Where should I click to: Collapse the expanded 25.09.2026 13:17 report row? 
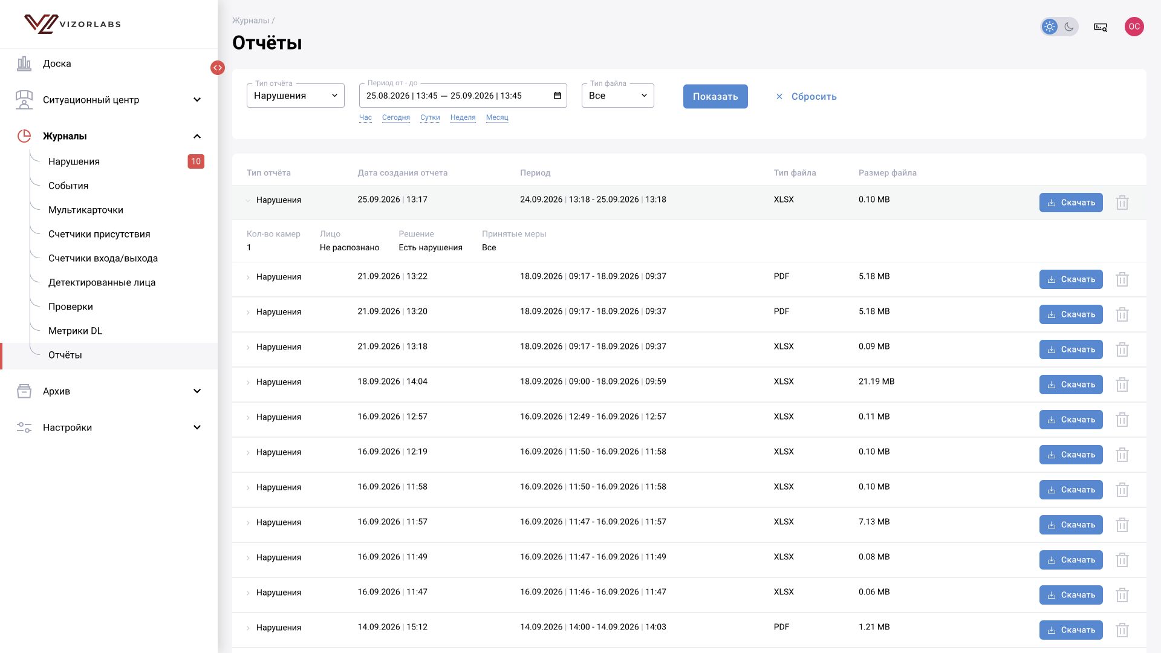tap(248, 200)
